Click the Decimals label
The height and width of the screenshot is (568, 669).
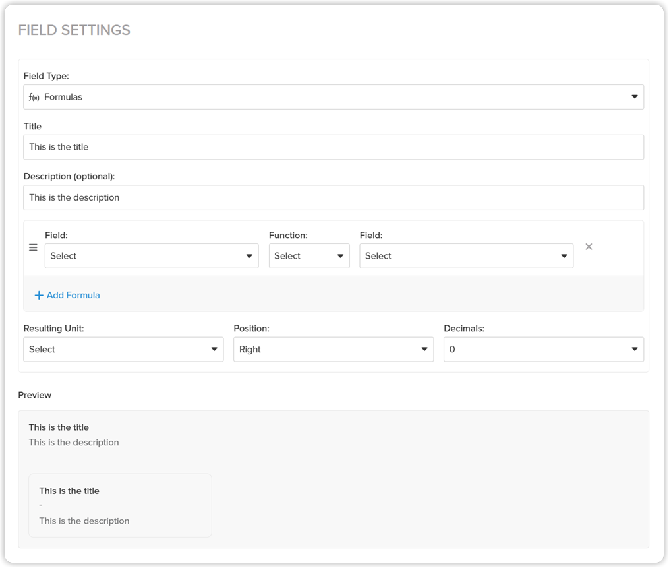464,329
